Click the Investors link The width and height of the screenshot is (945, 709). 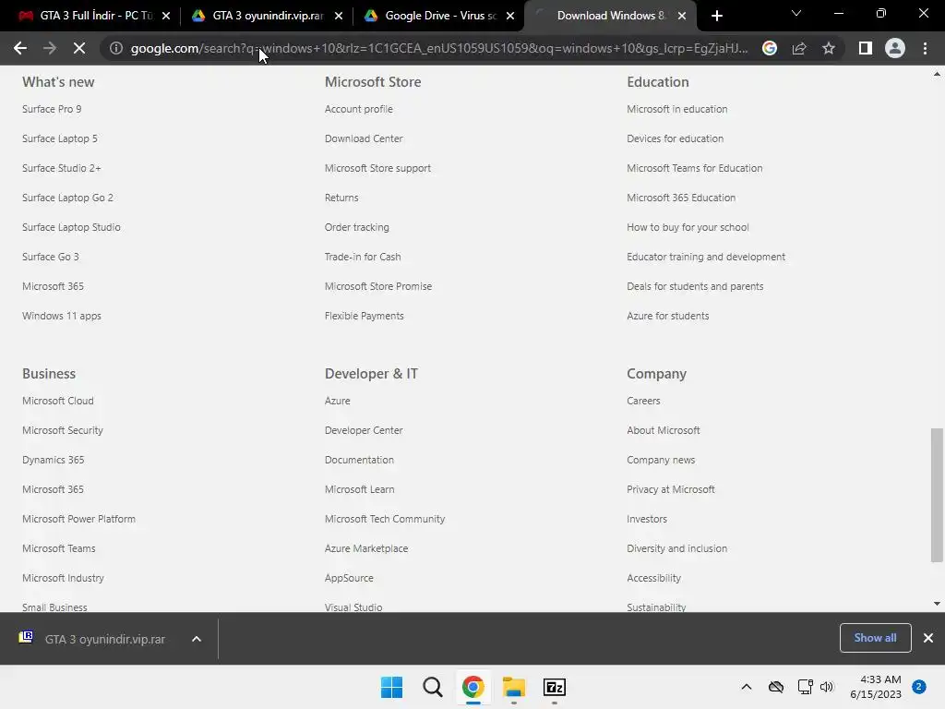point(647,519)
